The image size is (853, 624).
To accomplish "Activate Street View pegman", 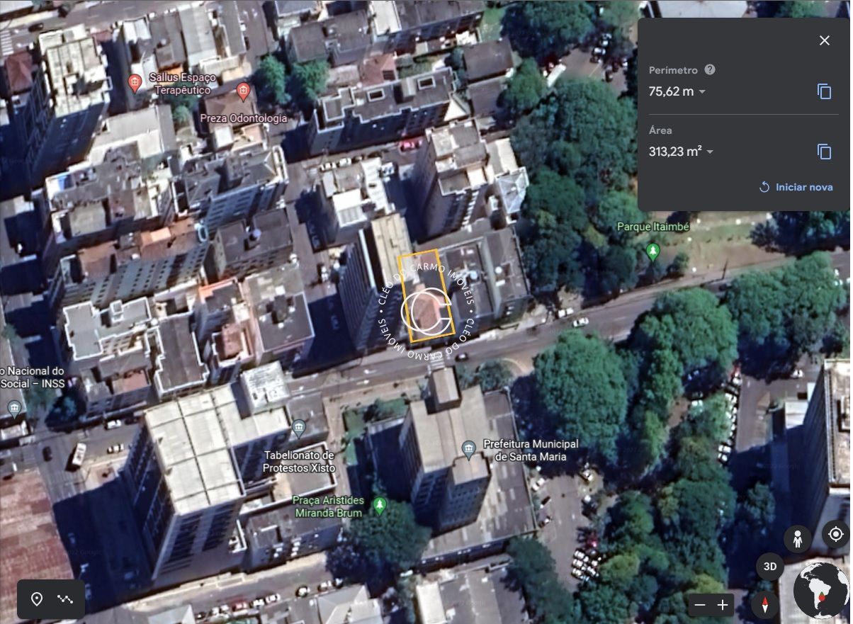I will point(798,539).
